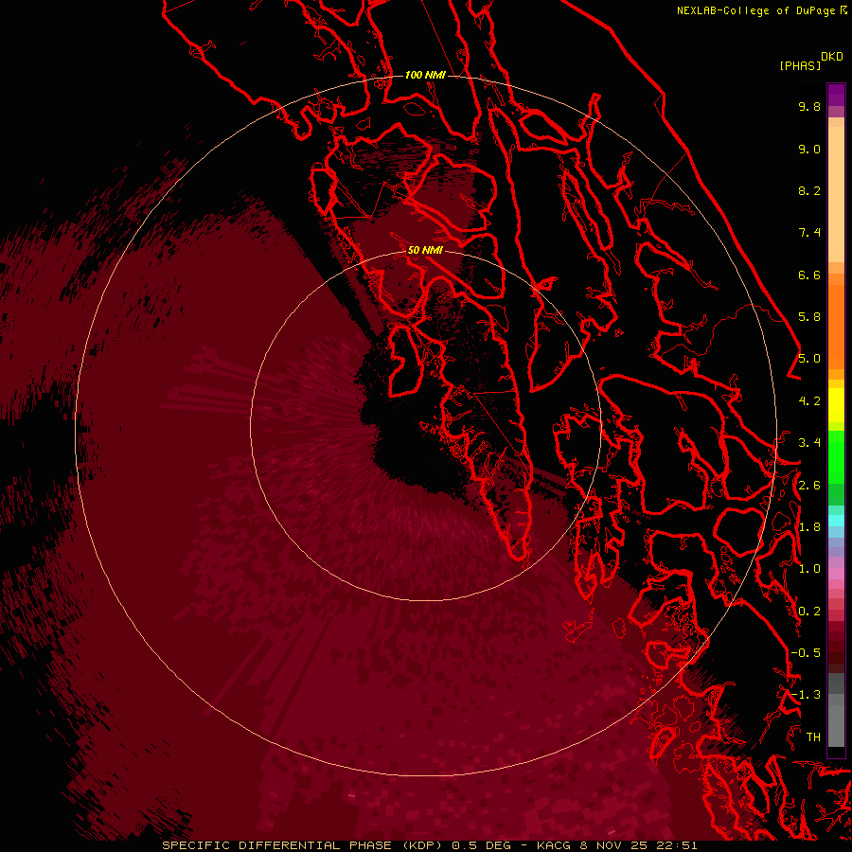The height and width of the screenshot is (852, 852).
Task: Click the DKD legend header
Action: pyautogui.click(x=832, y=57)
